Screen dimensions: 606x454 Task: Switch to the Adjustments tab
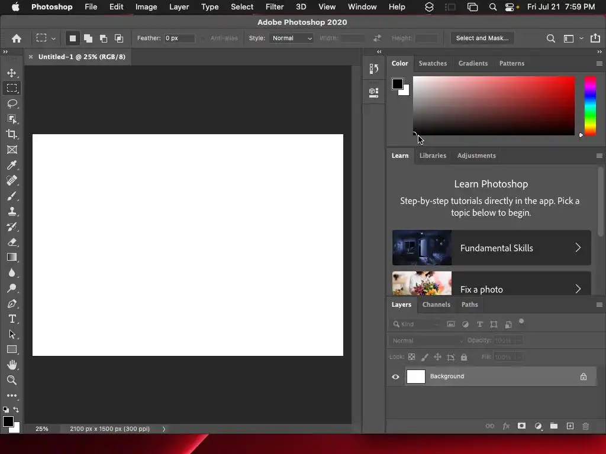[x=476, y=155]
